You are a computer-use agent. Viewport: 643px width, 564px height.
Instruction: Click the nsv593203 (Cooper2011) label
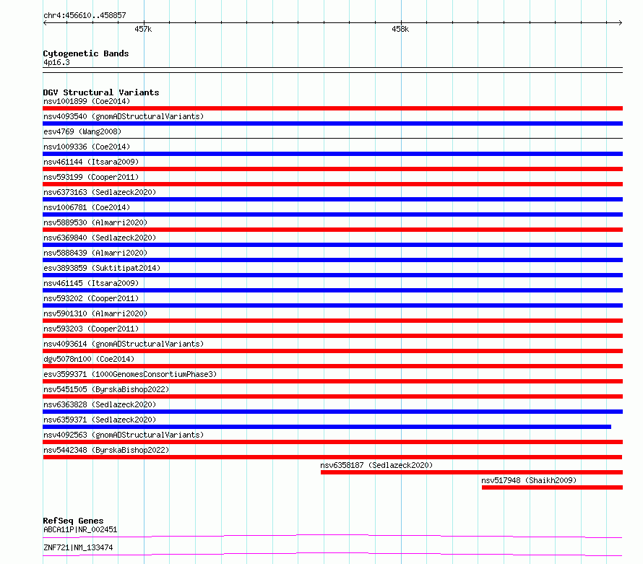pyautogui.click(x=91, y=329)
